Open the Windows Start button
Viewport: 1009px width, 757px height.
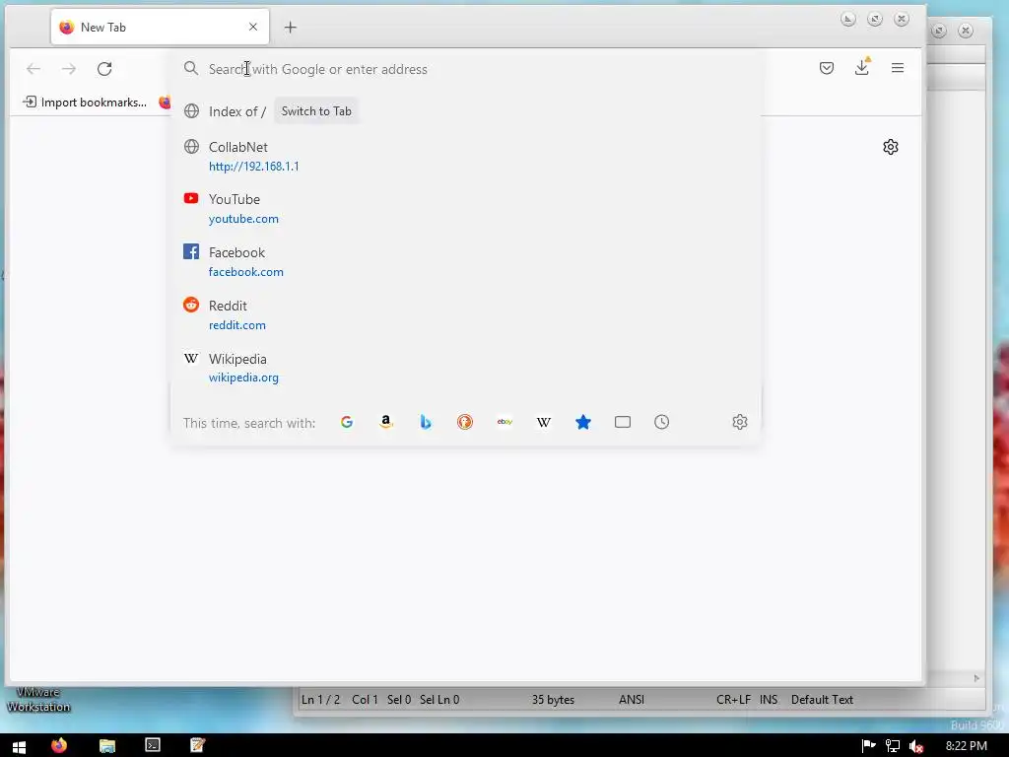[19, 746]
